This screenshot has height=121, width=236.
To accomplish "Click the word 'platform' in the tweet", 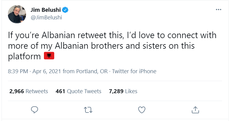I will pyautogui.click(x=25, y=56).
